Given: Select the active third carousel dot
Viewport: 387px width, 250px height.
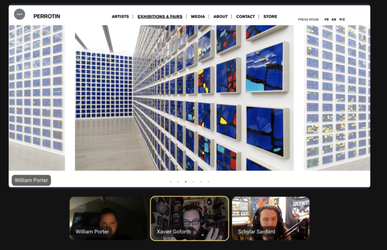Looking at the screenshot, I should pyautogui.click(x=185, y=182).
